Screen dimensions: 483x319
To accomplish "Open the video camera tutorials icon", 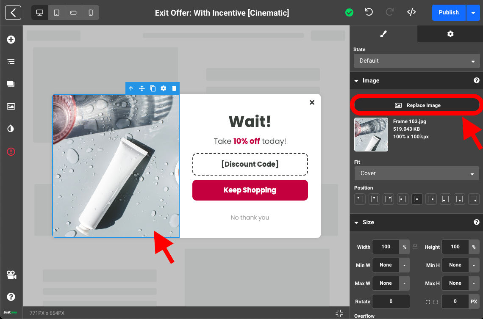I will click(11, 275).
